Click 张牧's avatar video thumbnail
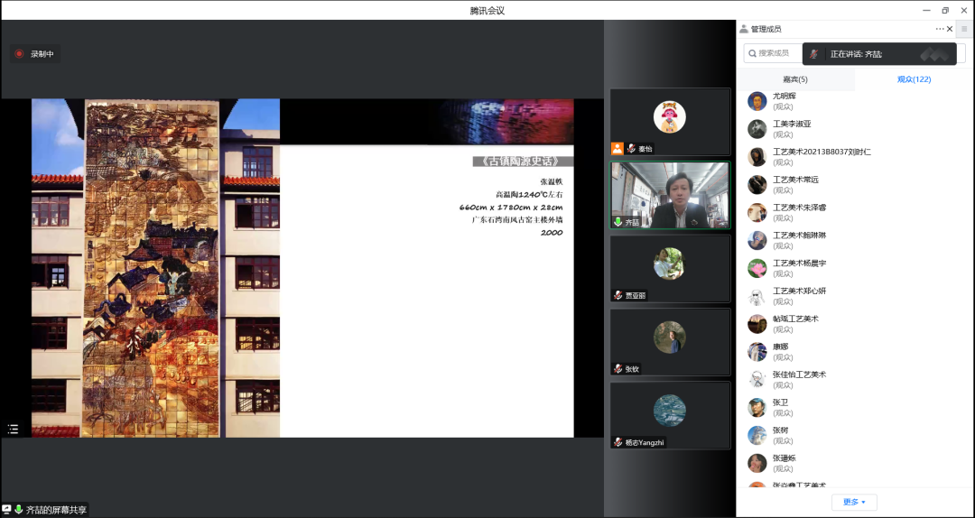The height and width of the screenshot is (518, 975). click(x=670, y=338)
